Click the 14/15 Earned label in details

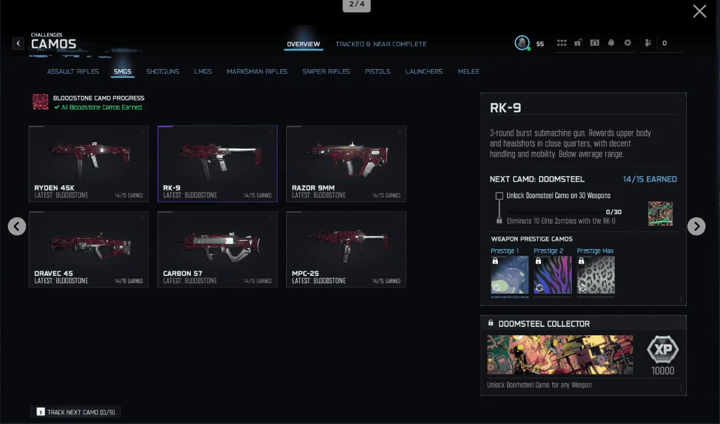(649, 179)
